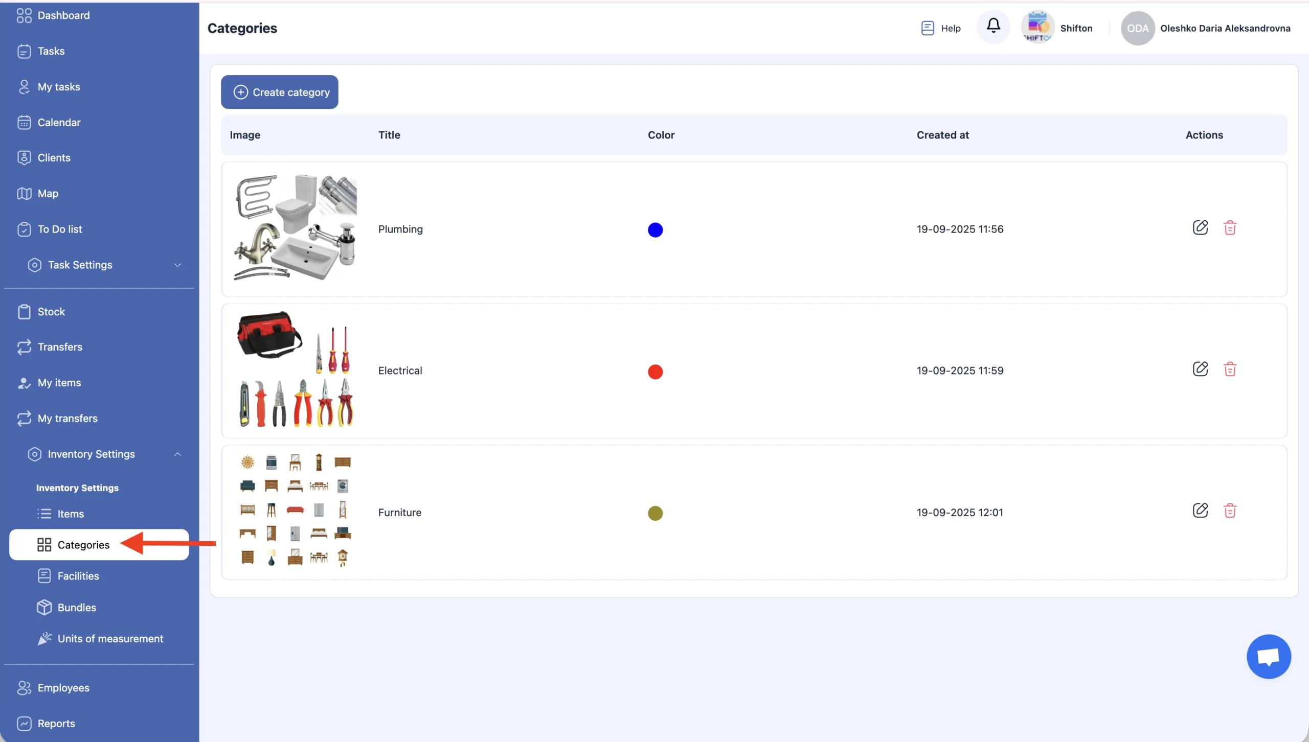Click the Create category button
This screenshot has height=742, width=1309.
click(x=280, y=92)
